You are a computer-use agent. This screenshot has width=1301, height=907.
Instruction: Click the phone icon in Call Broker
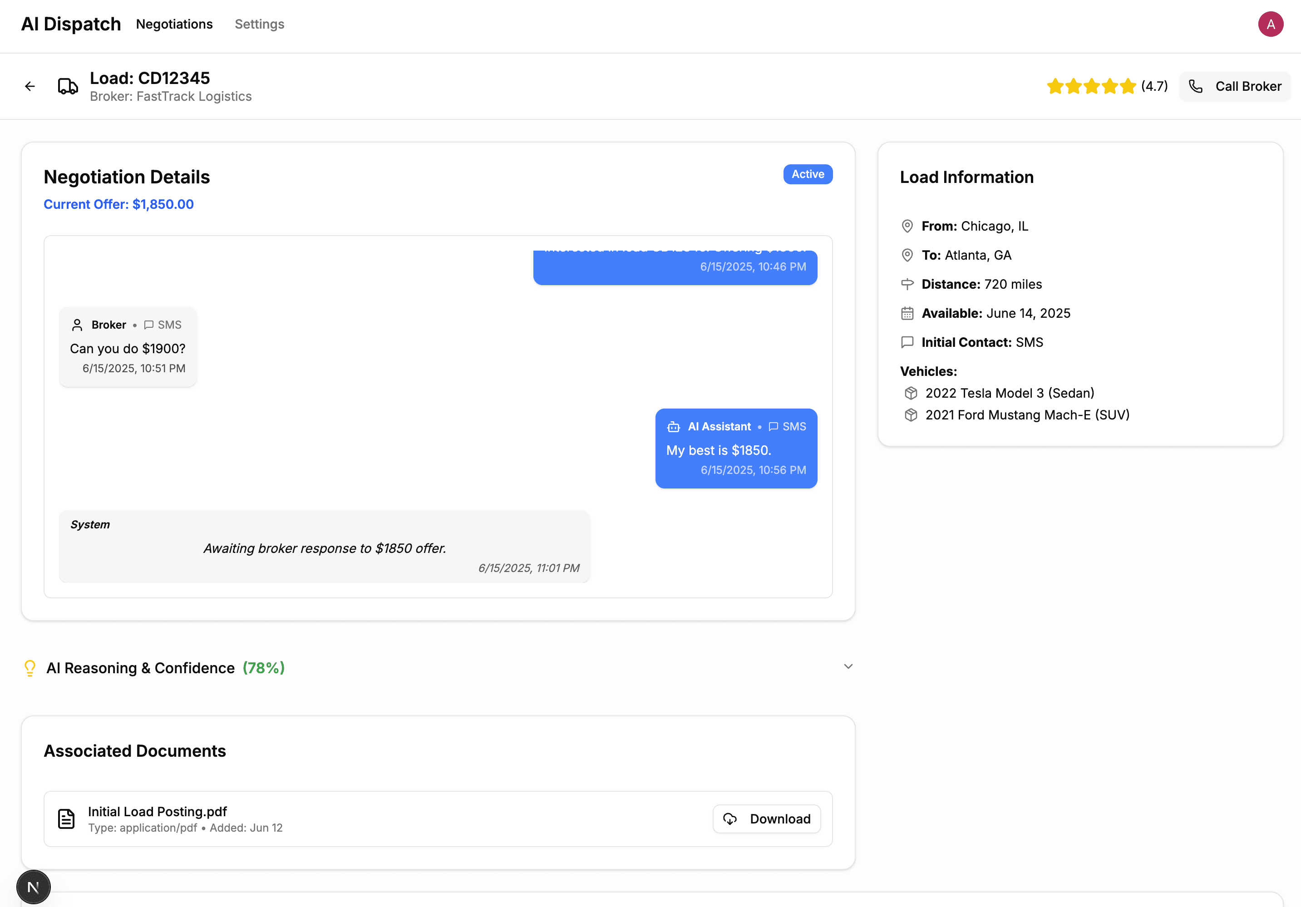coord(1196,86)
